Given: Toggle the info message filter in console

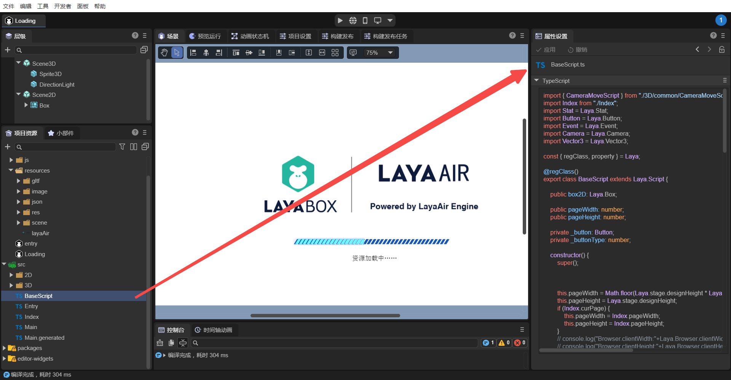Looking at the screenshot, I should click(x=488, y=343).
